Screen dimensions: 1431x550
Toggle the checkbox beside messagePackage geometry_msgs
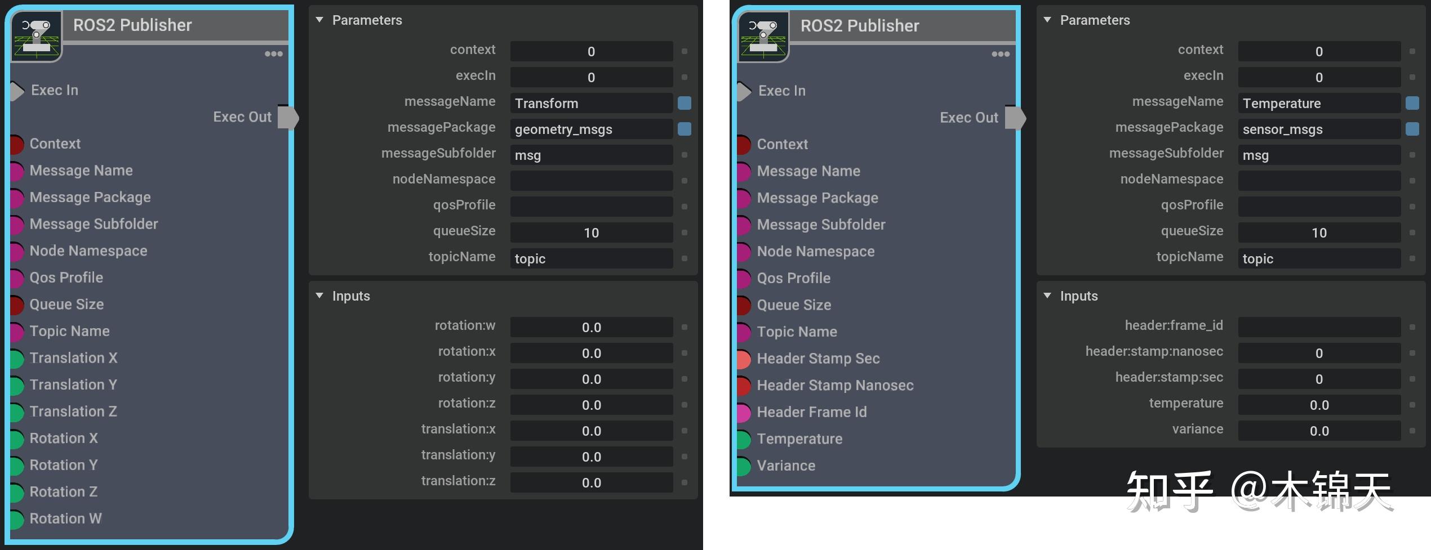tap(685, 129)
